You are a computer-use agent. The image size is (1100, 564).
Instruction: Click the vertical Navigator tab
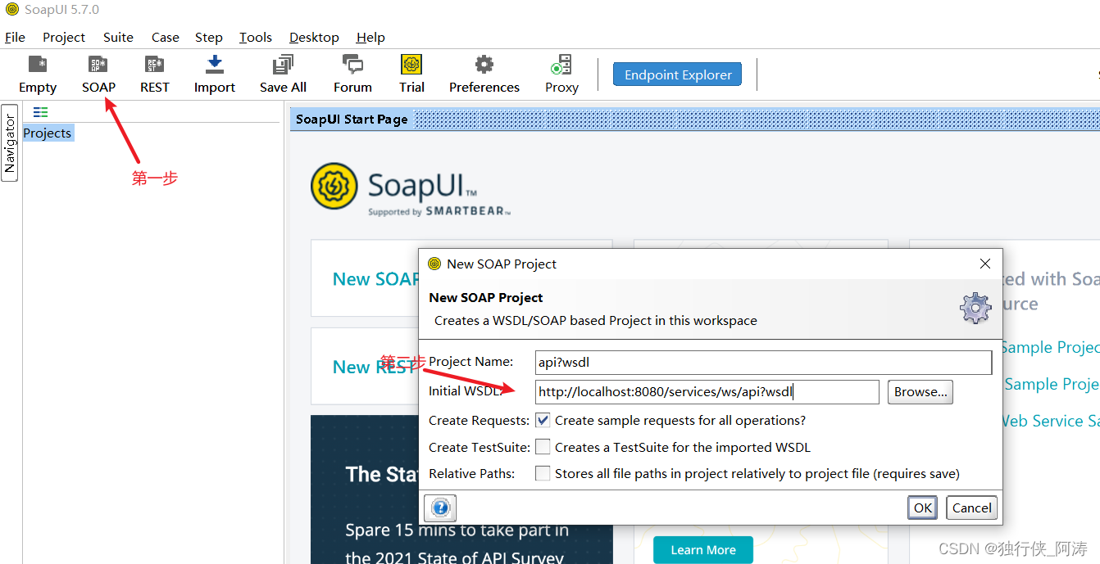point(10,143)
